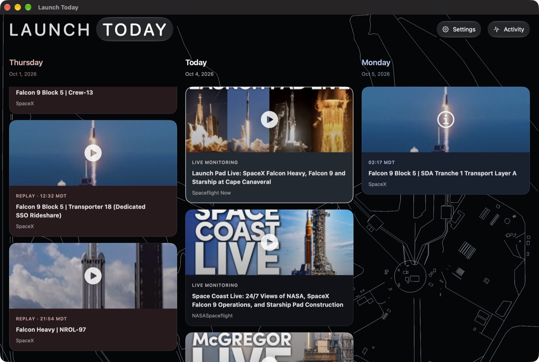Click LIVE MONITORING label on Launch Pad card
This screenshot has width=539, height=362.
point(215,162)
